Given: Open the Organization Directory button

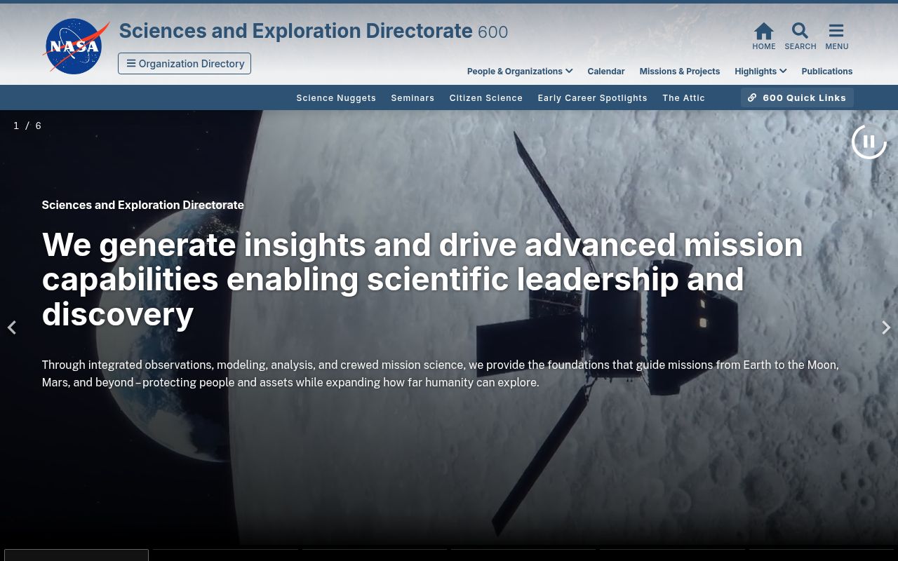Looking at the screenshot, I should coord(185,63).
